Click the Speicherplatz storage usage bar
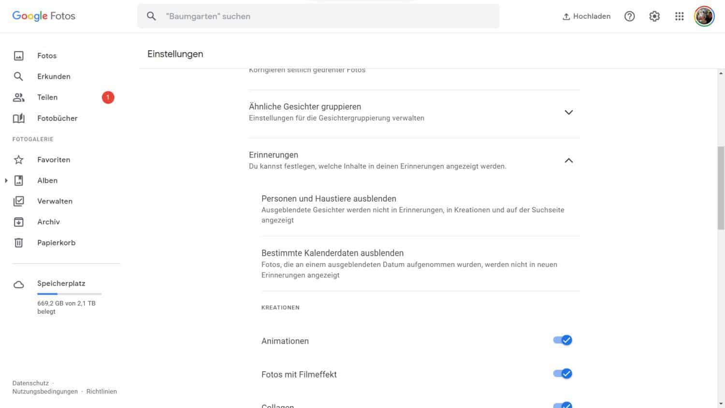725x408 pixels. pyautogui.click(x=69, y=293)
